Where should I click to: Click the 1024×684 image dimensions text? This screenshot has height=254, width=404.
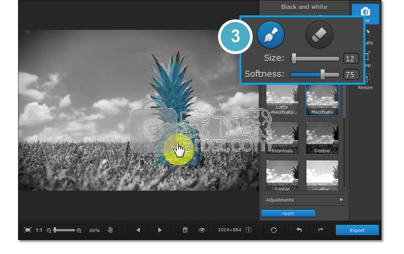[x=229, y=230]
